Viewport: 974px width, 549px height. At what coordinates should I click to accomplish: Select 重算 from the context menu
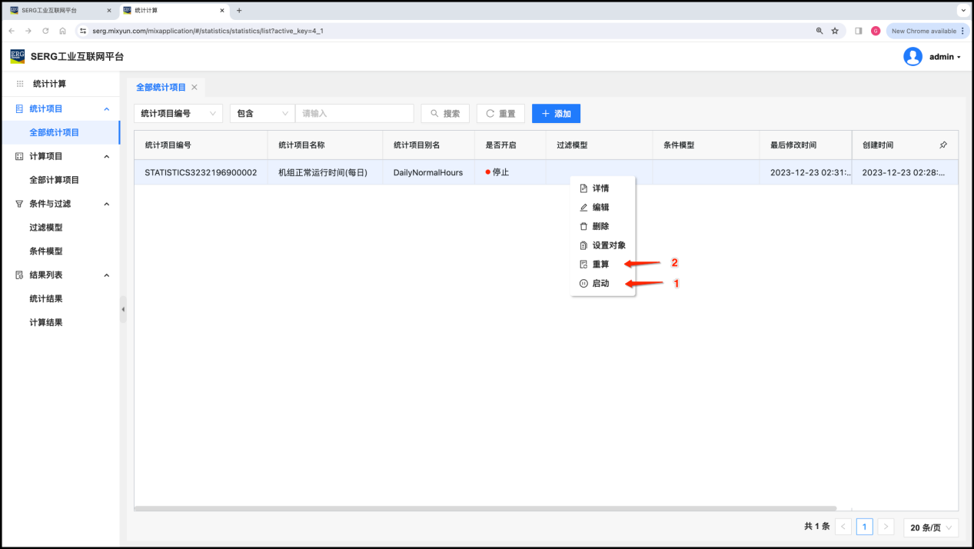[600, 265]
